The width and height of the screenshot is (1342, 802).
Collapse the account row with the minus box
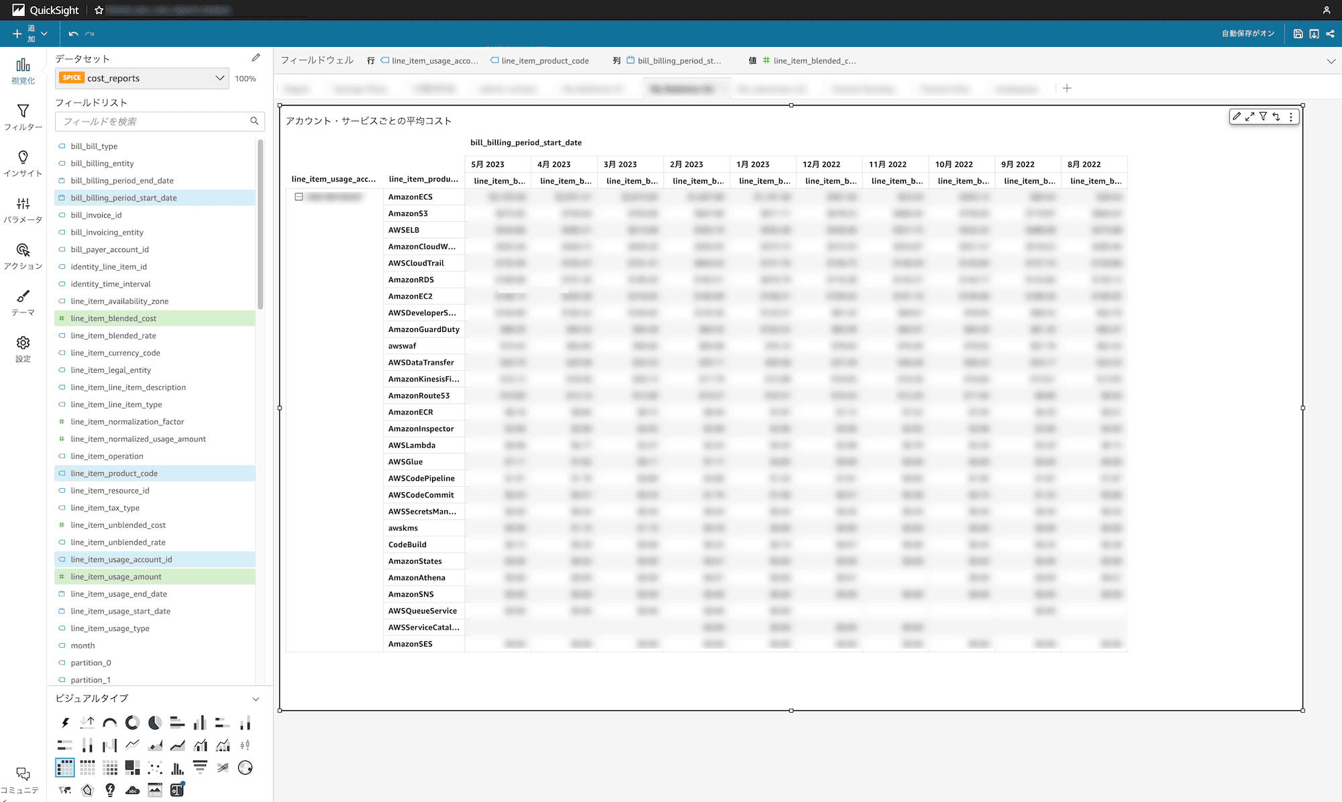point(299,197)
